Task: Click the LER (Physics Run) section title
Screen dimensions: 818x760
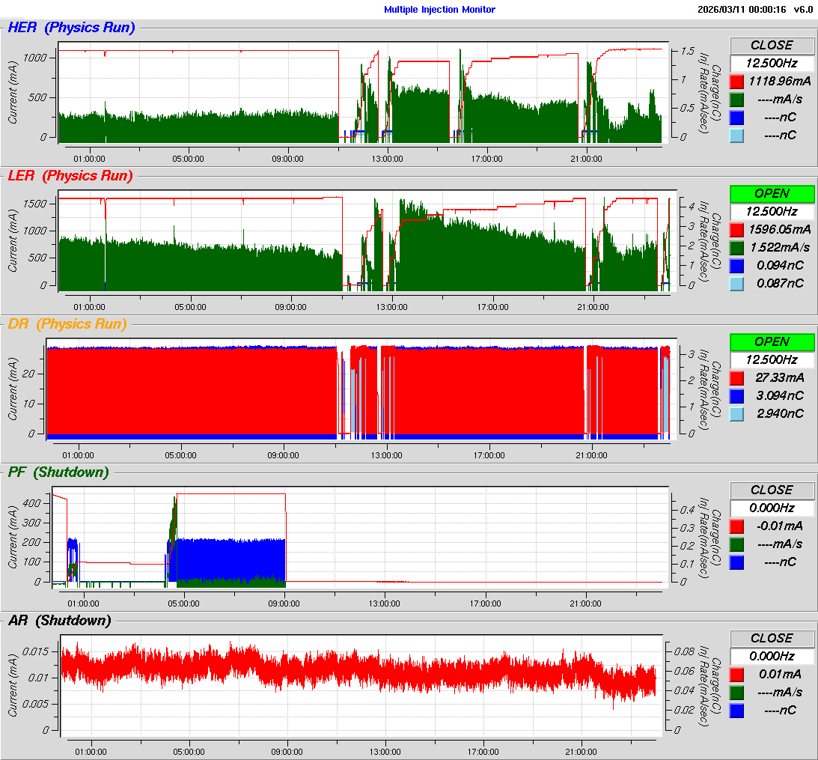Action: 70,176
